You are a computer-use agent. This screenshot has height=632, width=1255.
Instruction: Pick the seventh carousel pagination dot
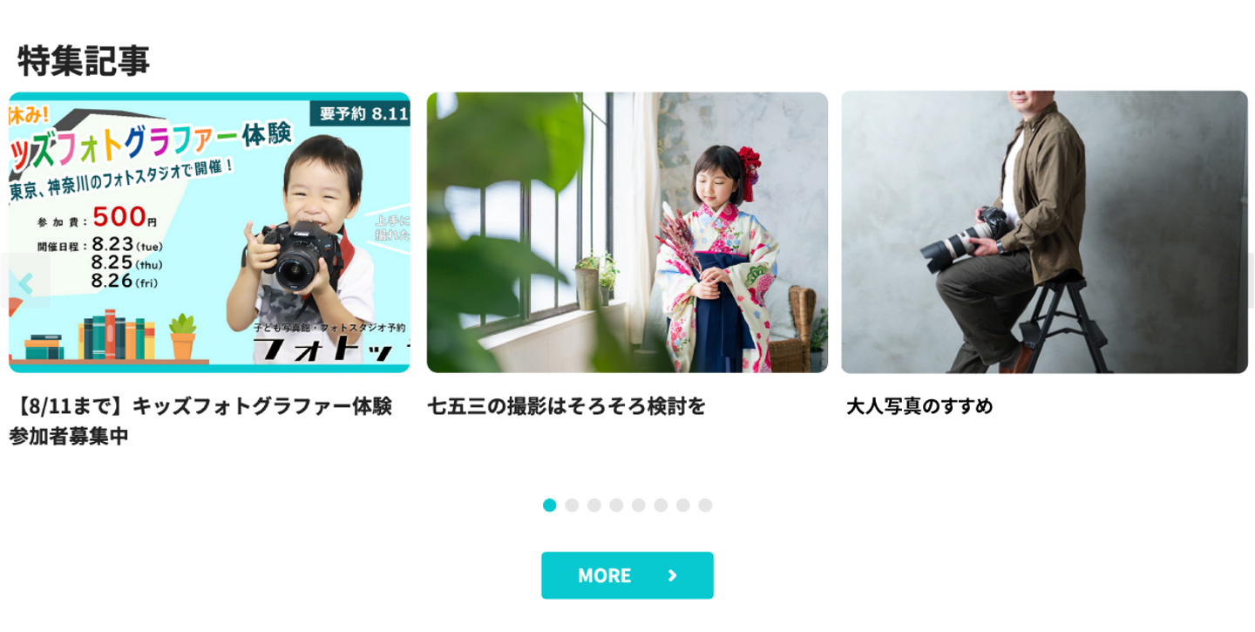pyautogui.click(x=683, y=505)
